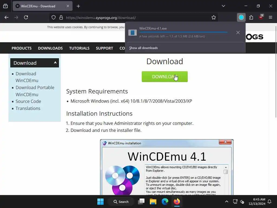Open Task View on the taskbar

click(141, 201)
